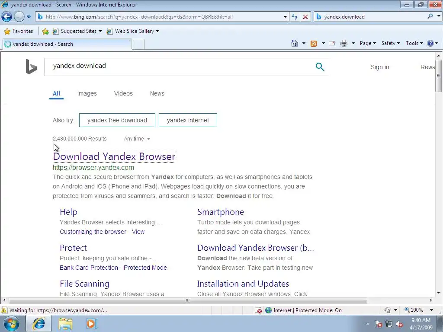Click the https://browser.yandex.com URL

click(x=93, y=168)
